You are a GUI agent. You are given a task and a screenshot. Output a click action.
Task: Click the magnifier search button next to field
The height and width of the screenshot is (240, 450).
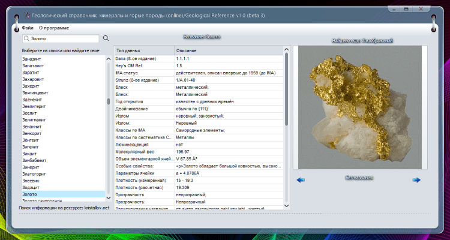[x=106, y=38]
